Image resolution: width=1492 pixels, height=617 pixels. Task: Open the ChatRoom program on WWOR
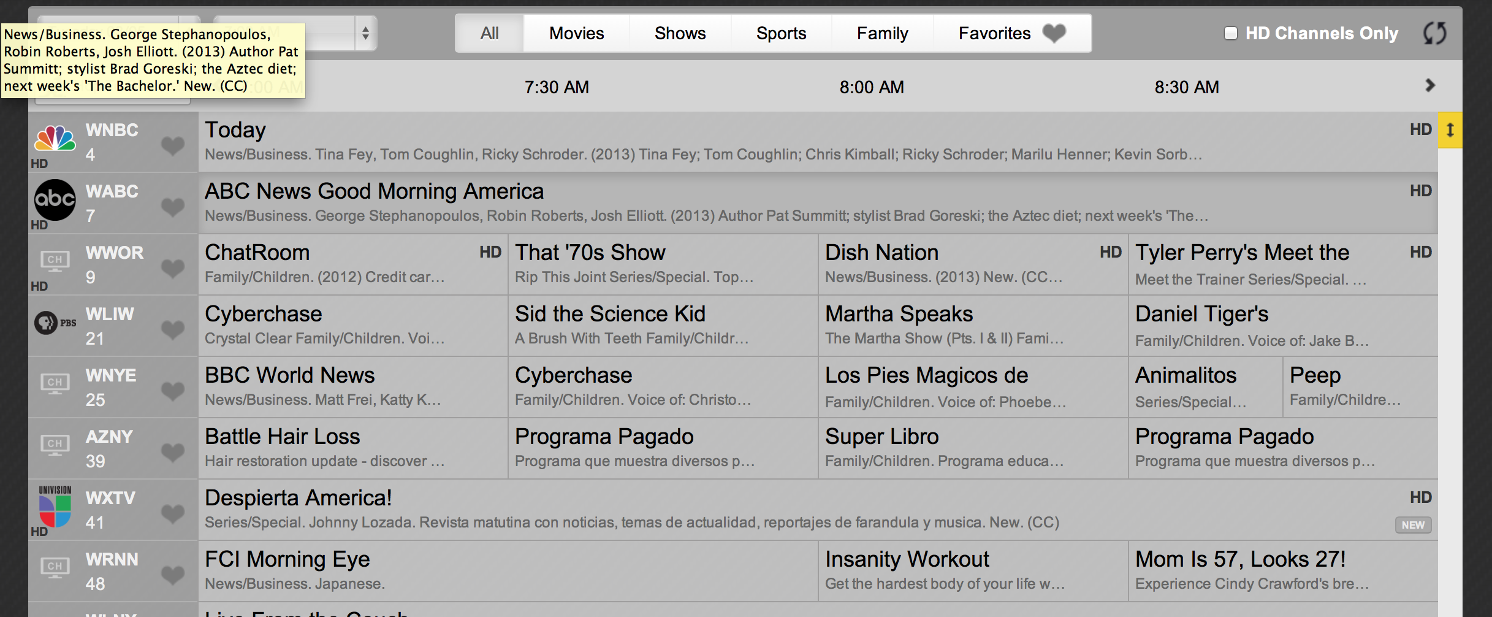pyautogui.click(x=353, y=264)
